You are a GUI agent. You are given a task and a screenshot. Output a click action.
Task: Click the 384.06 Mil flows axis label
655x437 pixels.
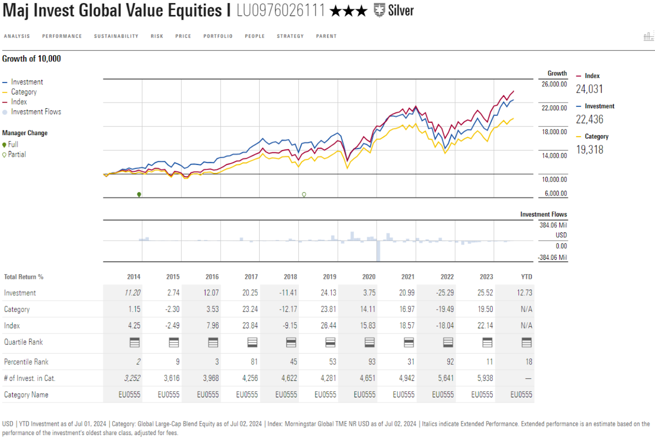[553, 225]
